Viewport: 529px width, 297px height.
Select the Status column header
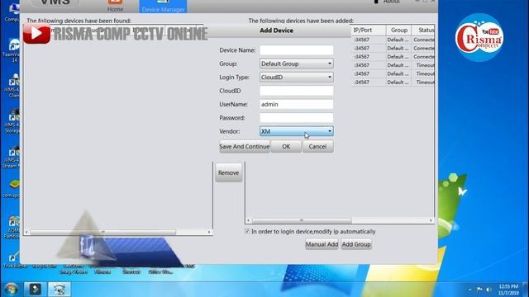pyautogui.click(x=424, y=30)
